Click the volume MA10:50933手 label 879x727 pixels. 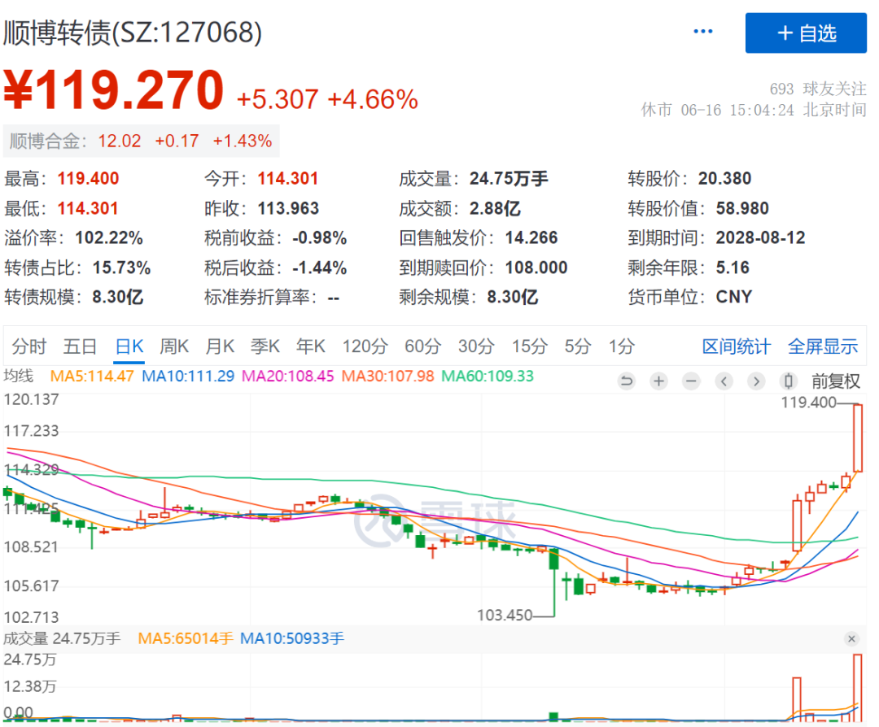(291, 638)
